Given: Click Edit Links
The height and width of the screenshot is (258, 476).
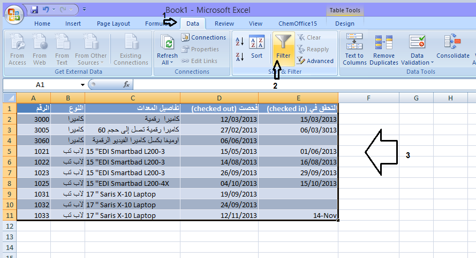Looking at the screenshot, I should click(199, 61).
